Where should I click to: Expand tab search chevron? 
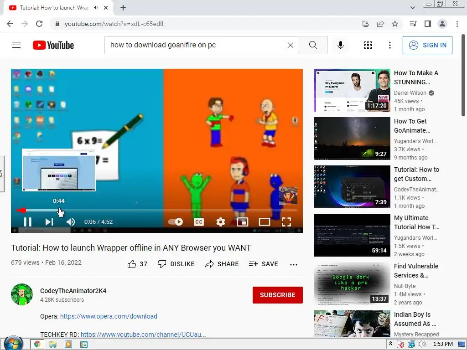[412, 8]
